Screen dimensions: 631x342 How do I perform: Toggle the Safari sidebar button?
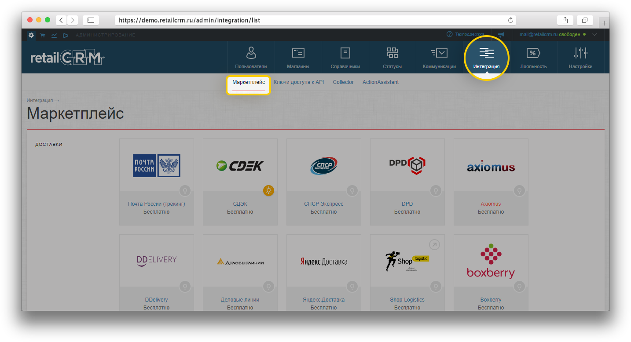pyautogui.click(x=91, y=20)
